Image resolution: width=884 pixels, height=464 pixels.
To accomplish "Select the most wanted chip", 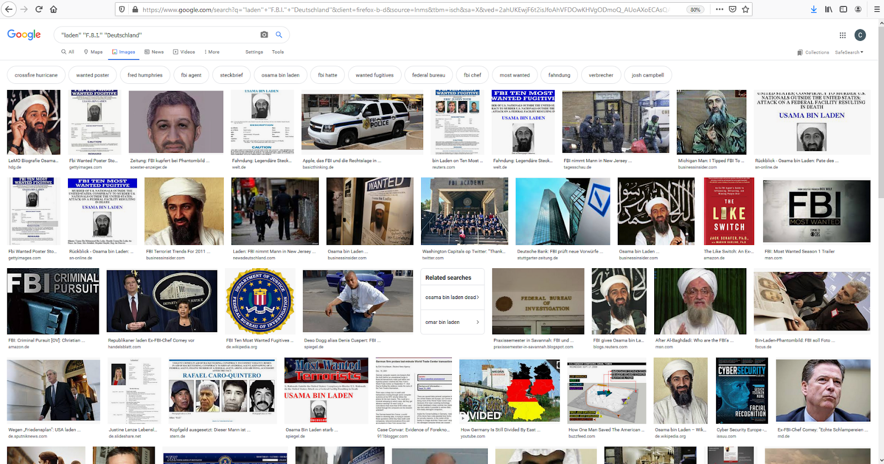I will tap(515, 75).
